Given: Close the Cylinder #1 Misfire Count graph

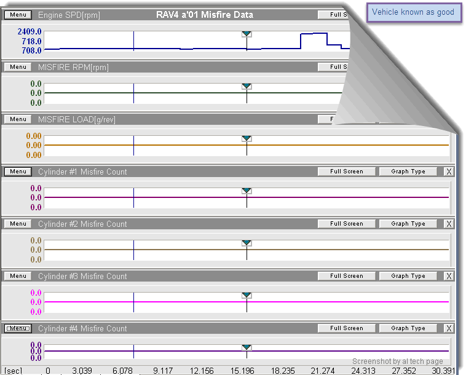Looking at the screenshot, I should tap(448, 172).
